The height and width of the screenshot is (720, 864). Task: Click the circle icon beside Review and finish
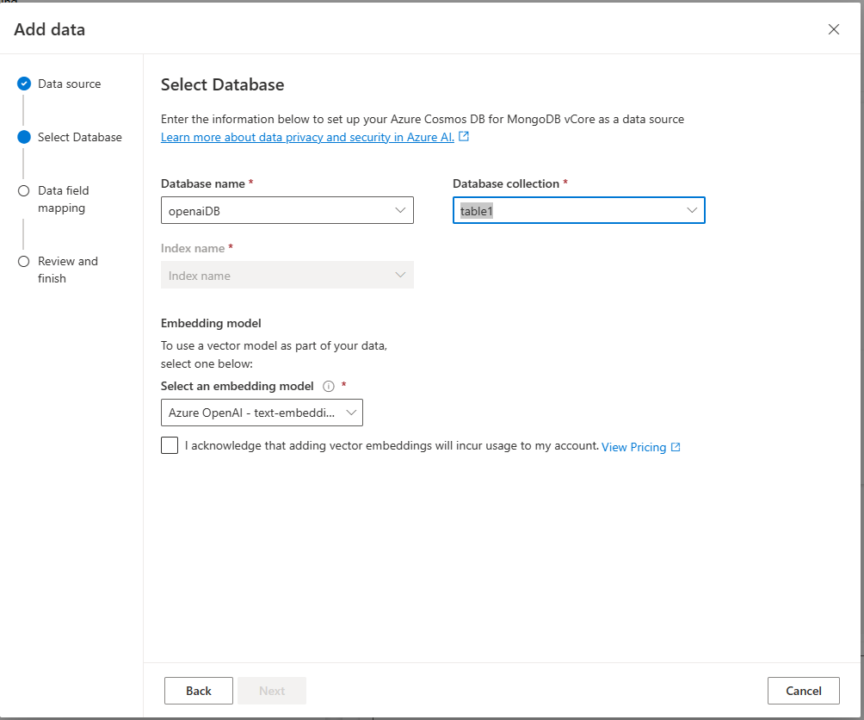point(23,261)
